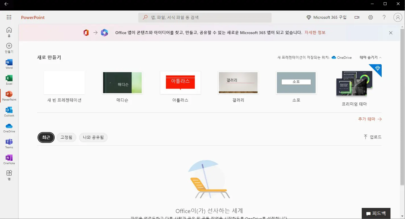Select the 나와 공유됨 tab

[x=93, y=137]
